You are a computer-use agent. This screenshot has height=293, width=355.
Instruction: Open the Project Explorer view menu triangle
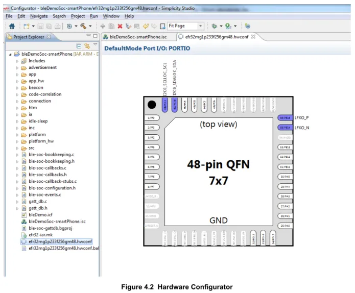tap(96, 44)
